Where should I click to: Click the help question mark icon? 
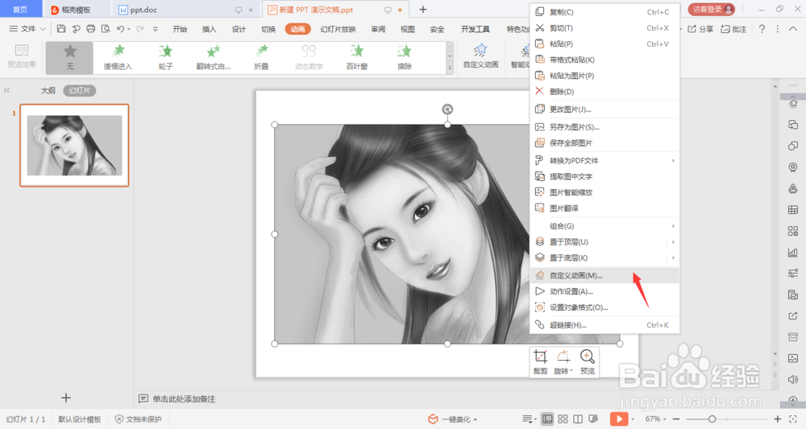coord(762,29)
